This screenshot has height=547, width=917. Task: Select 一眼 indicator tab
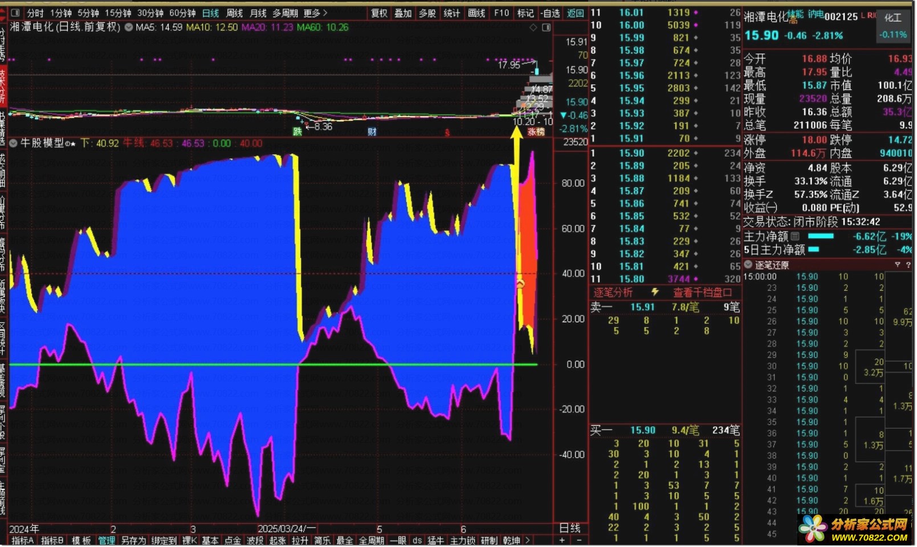398,540
